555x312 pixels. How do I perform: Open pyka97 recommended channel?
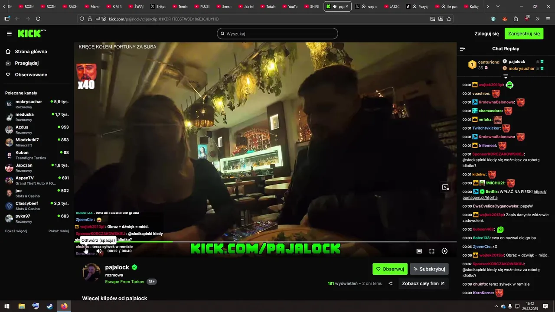(x=37, y=219)
